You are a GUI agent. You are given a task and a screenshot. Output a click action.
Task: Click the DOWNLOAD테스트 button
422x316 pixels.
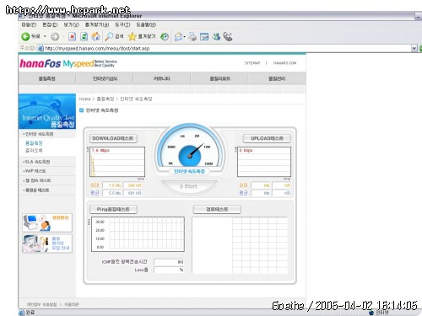click(113, 138)
